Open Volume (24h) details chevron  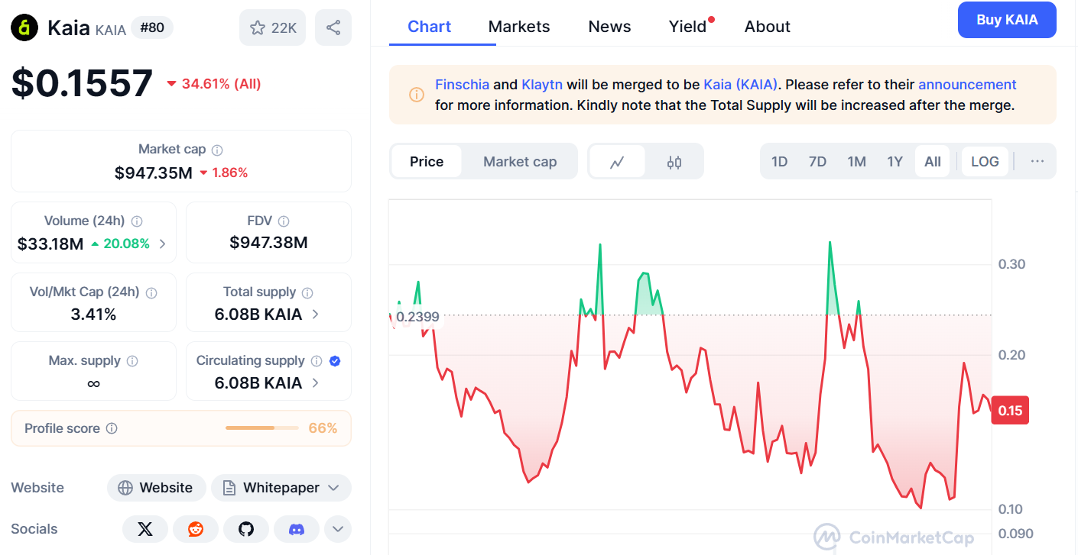click(162, 244)
